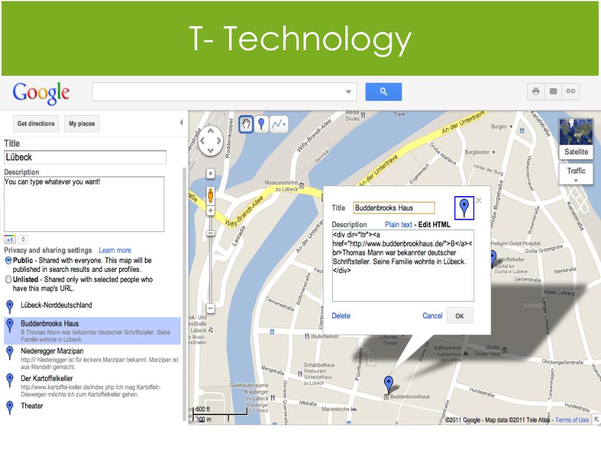Click the Heiligen-Geist-Hospital map label

[515, 244]
